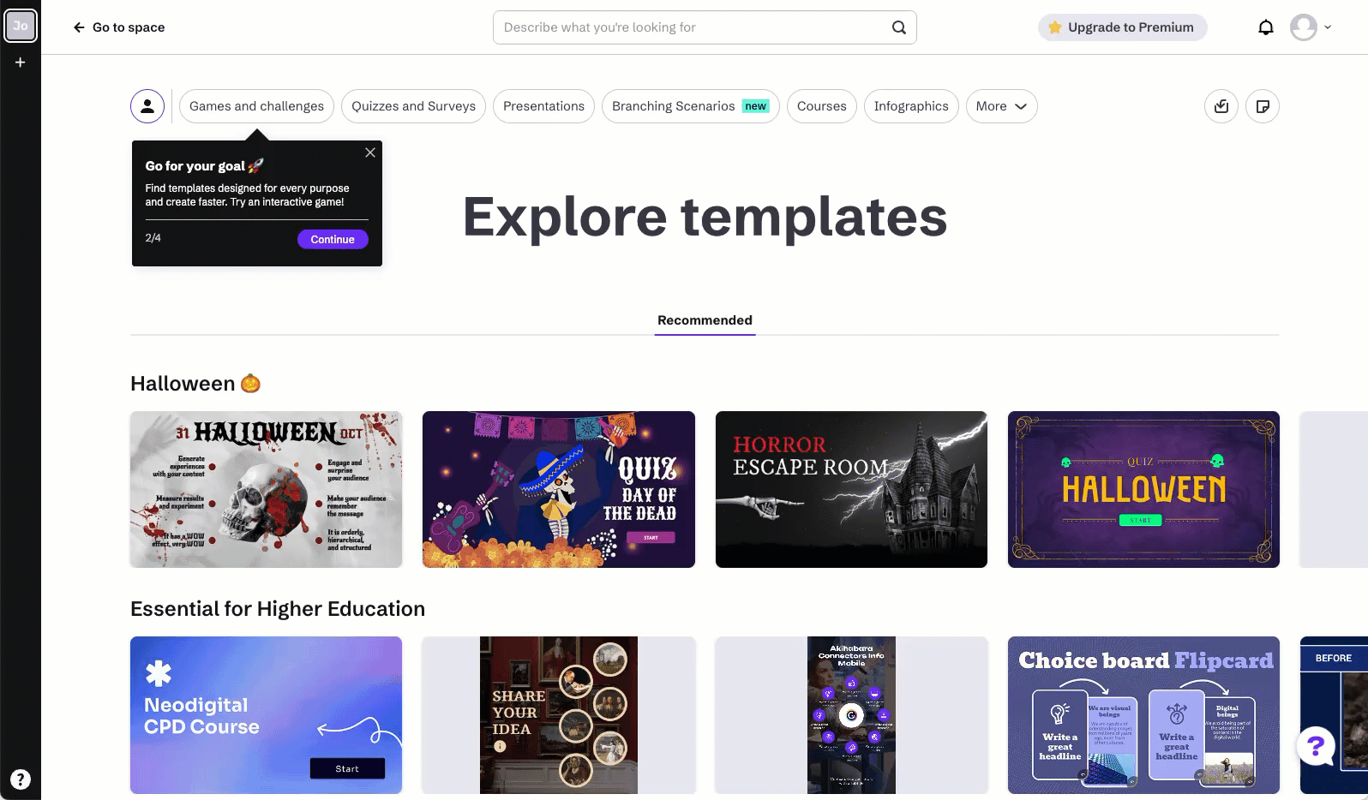
Task: Click the 2/4 step indicator text
Action: (x=153, y=238)
